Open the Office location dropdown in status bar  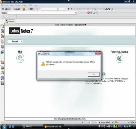click(122, 122)
